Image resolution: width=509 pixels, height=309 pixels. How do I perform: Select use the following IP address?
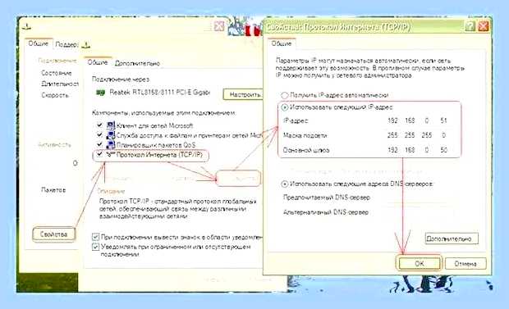[x=285, y=107]
